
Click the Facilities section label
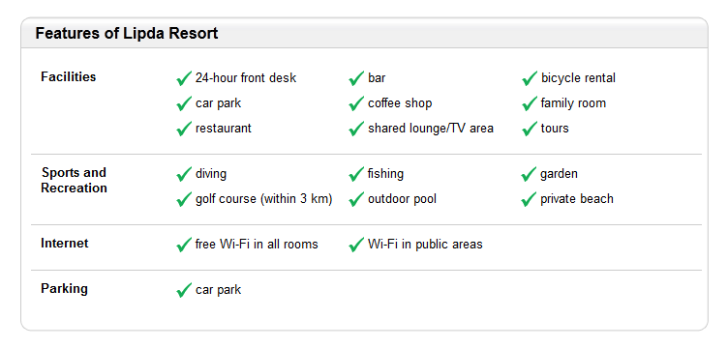coord(68,77)
